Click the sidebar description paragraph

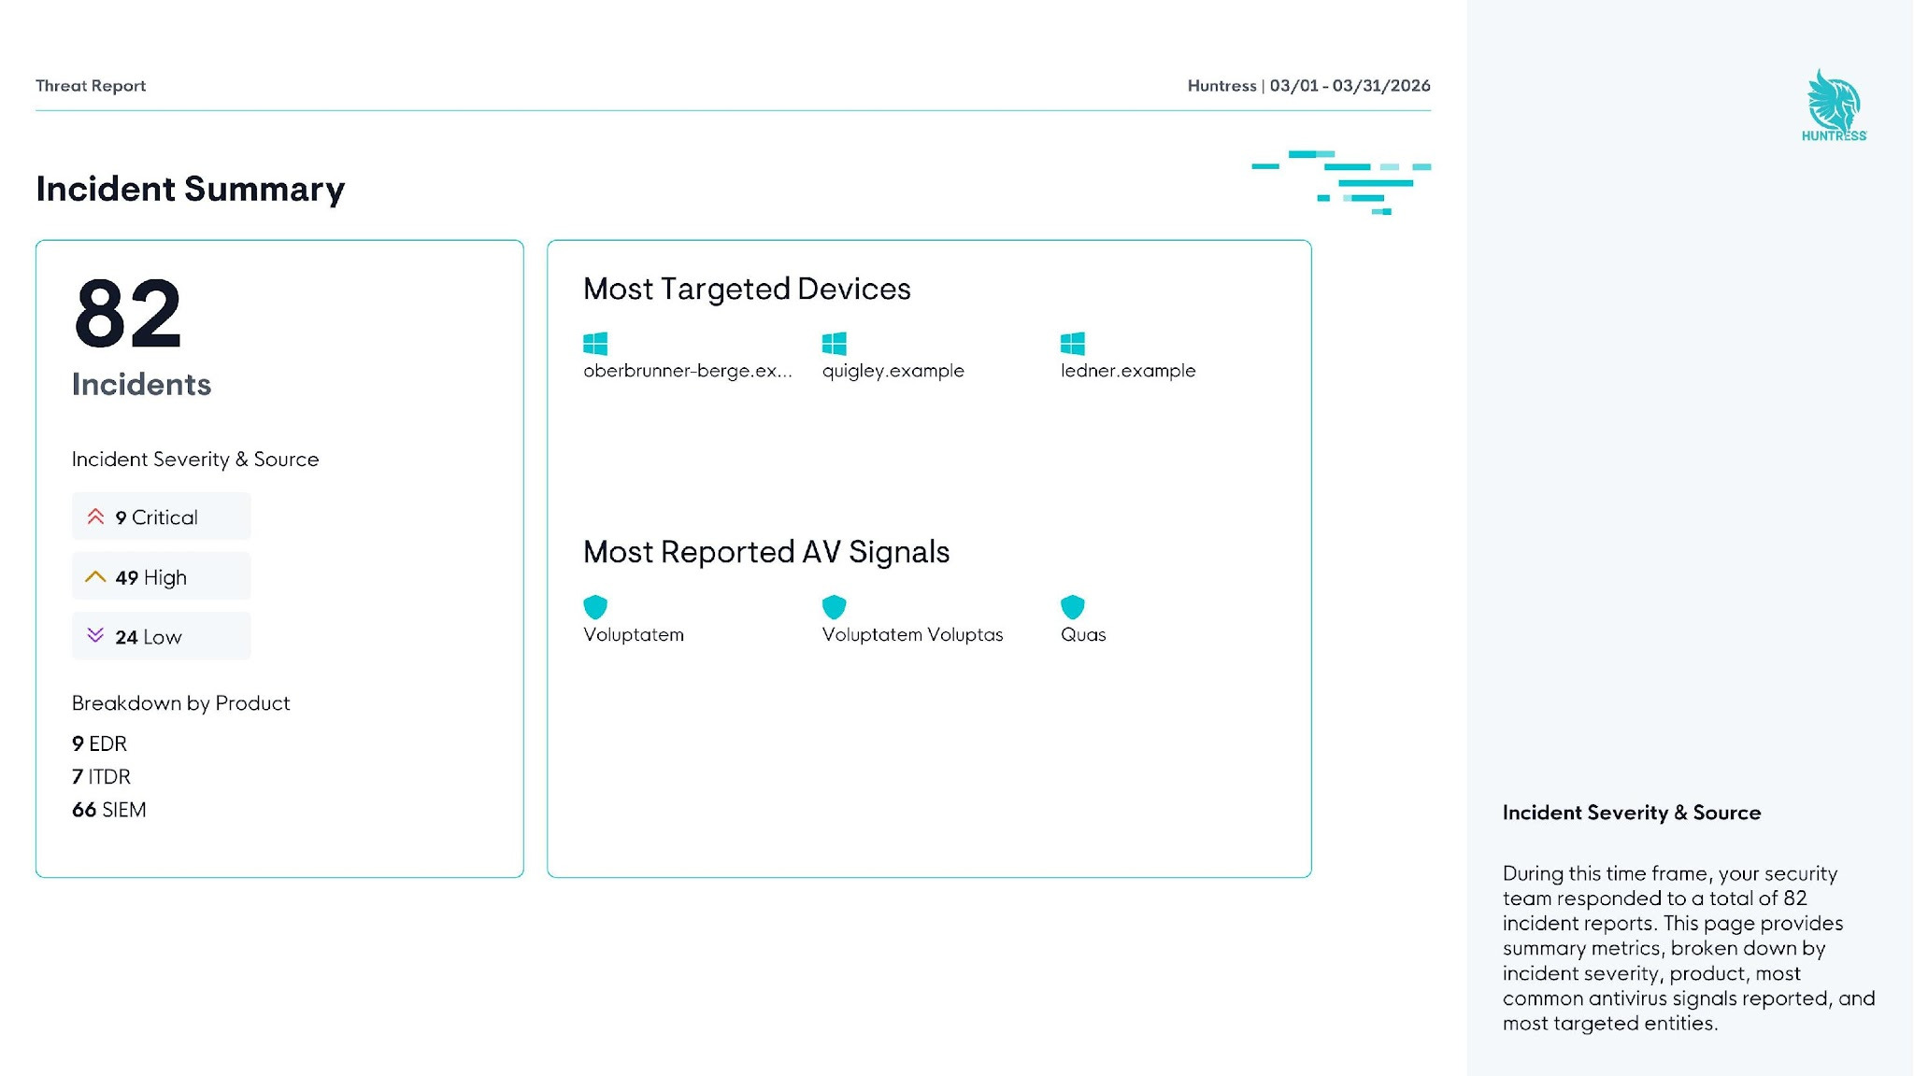[1689, 948]
